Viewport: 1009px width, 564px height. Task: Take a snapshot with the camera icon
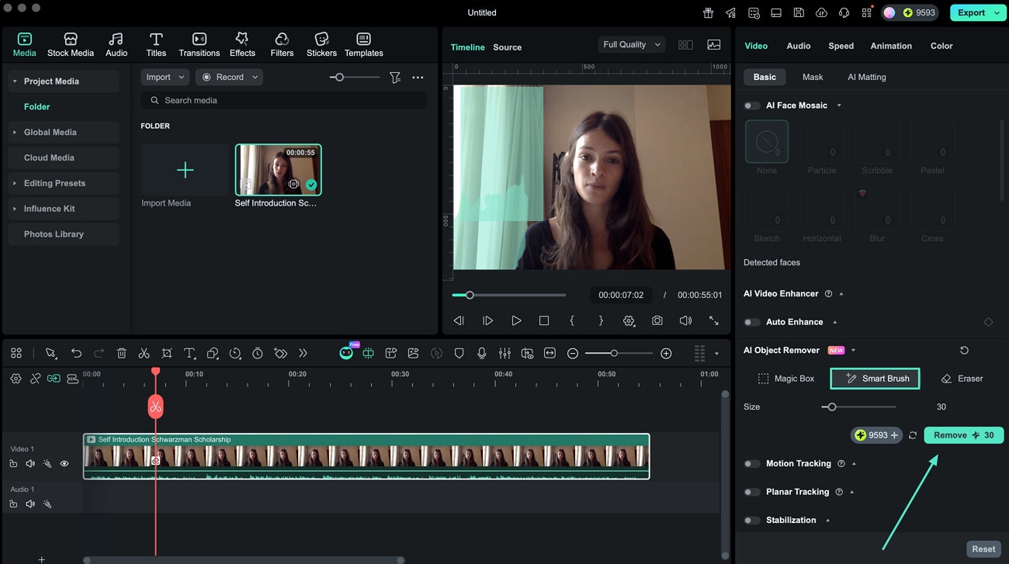tap(657, 320)
